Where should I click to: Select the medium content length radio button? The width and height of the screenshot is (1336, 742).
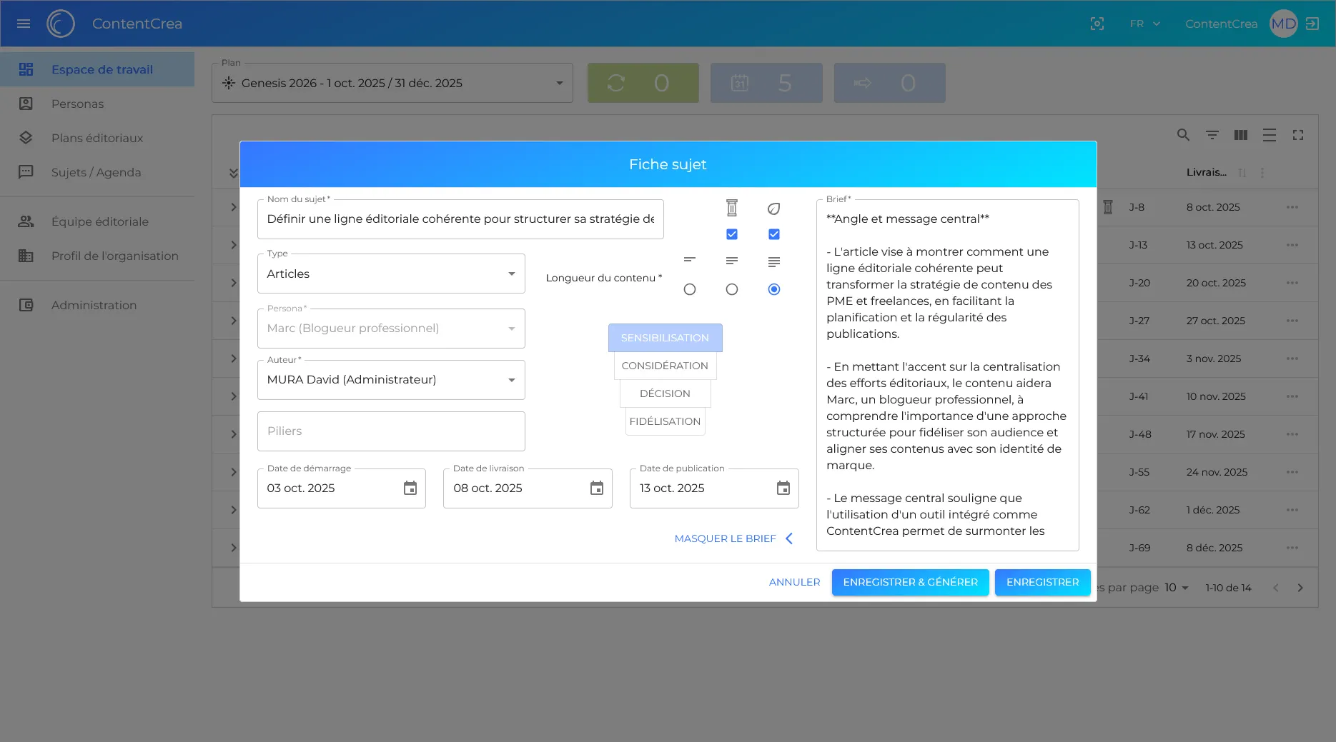pos(731,289)
